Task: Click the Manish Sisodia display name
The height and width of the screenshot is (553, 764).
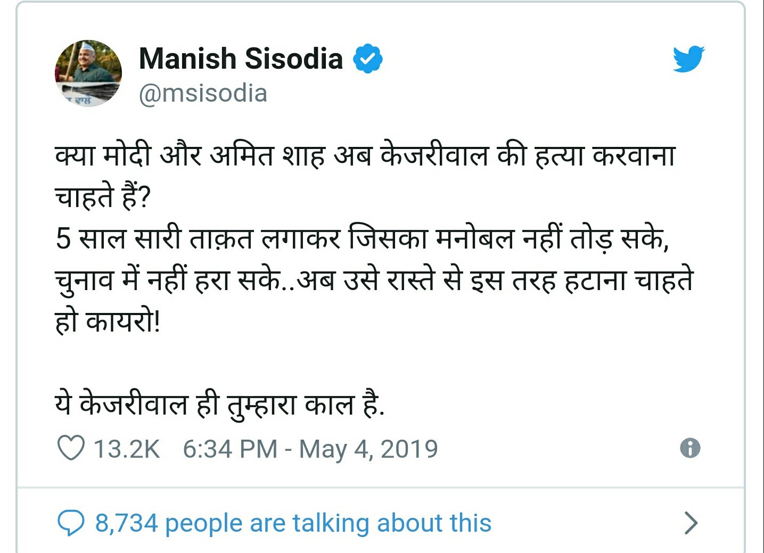Action: coord(241,59)
